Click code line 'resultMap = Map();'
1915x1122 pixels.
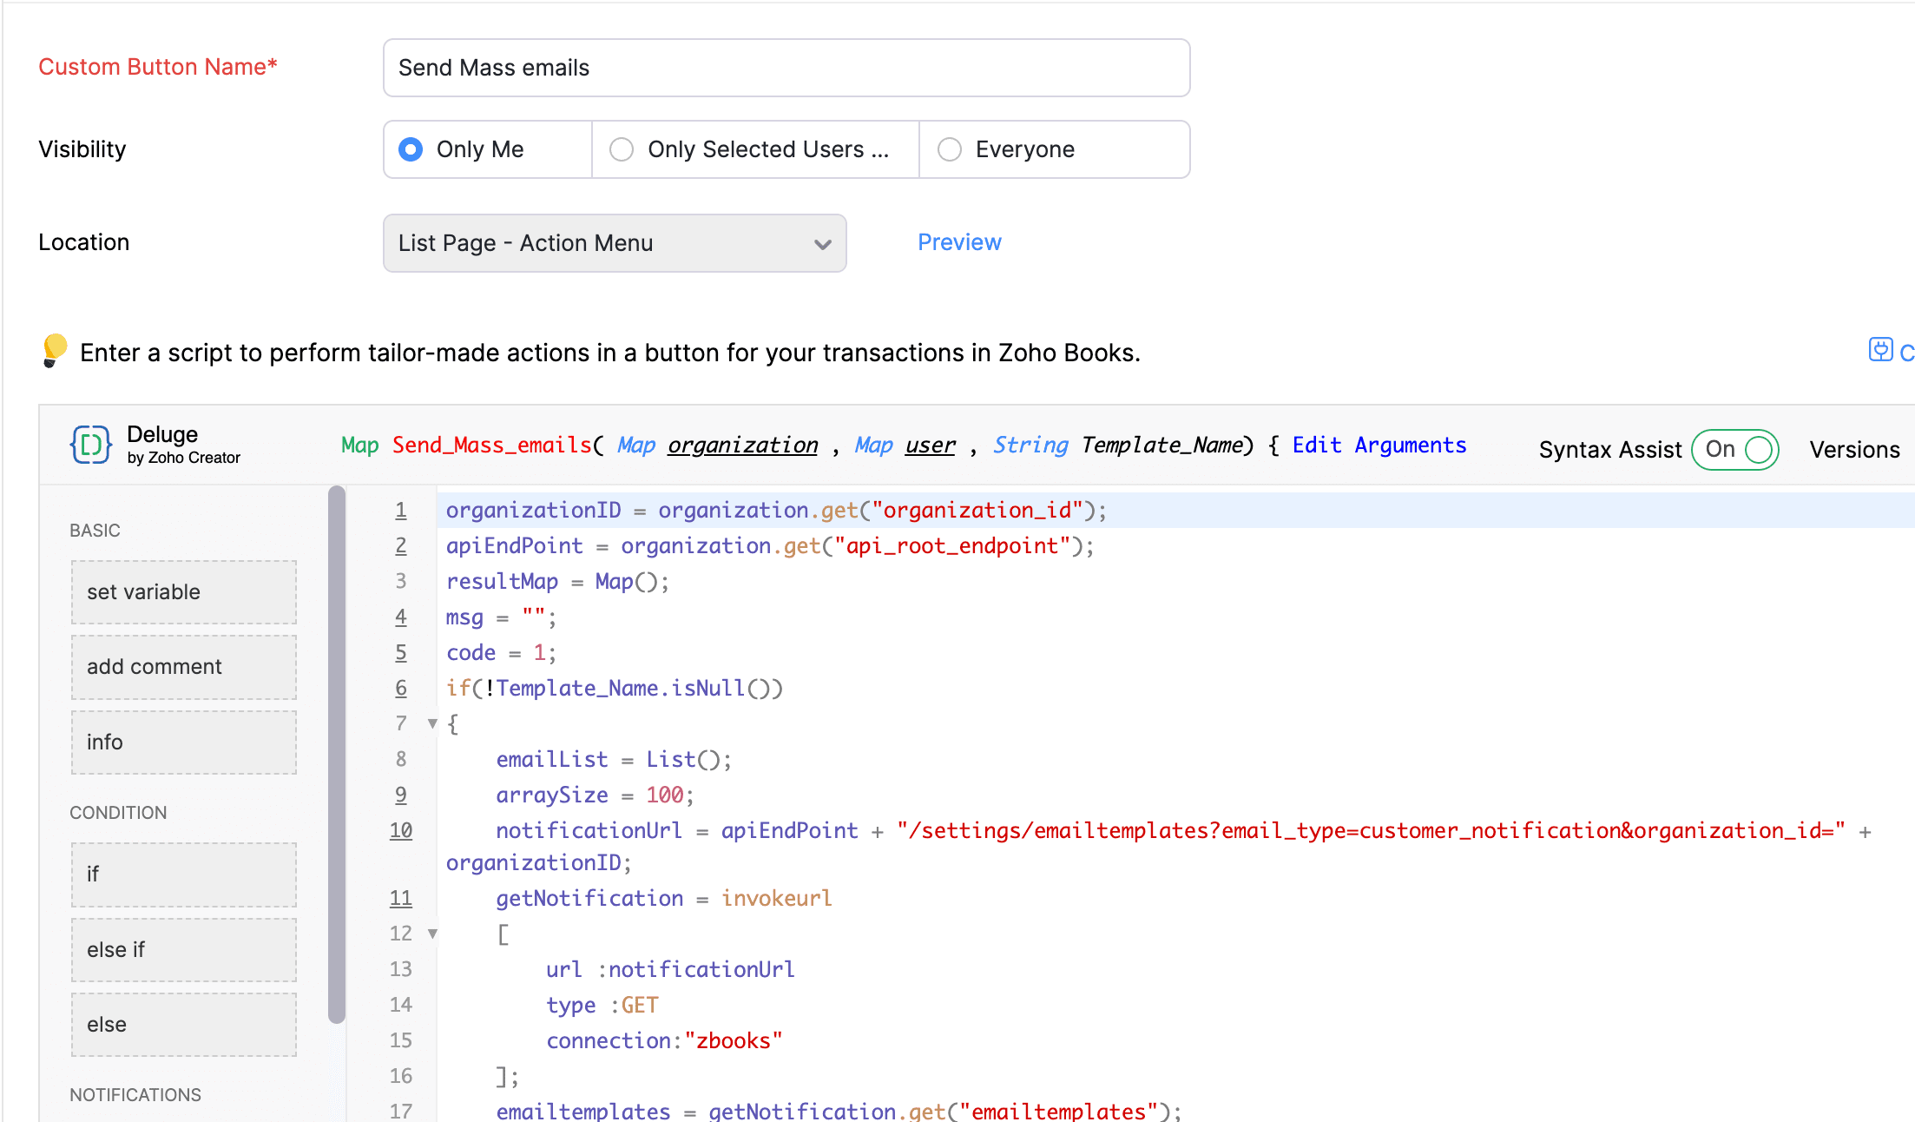point(557,582)
